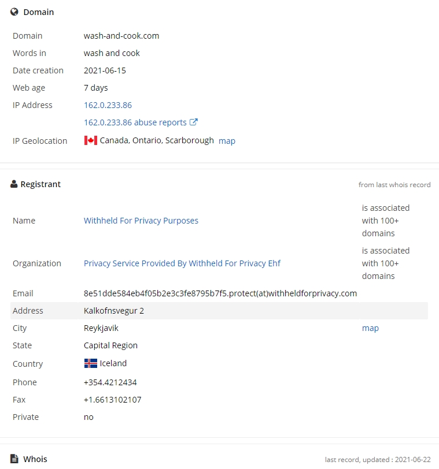
Task: Open the map link in the City row
Action: click(x=370, y=328)
